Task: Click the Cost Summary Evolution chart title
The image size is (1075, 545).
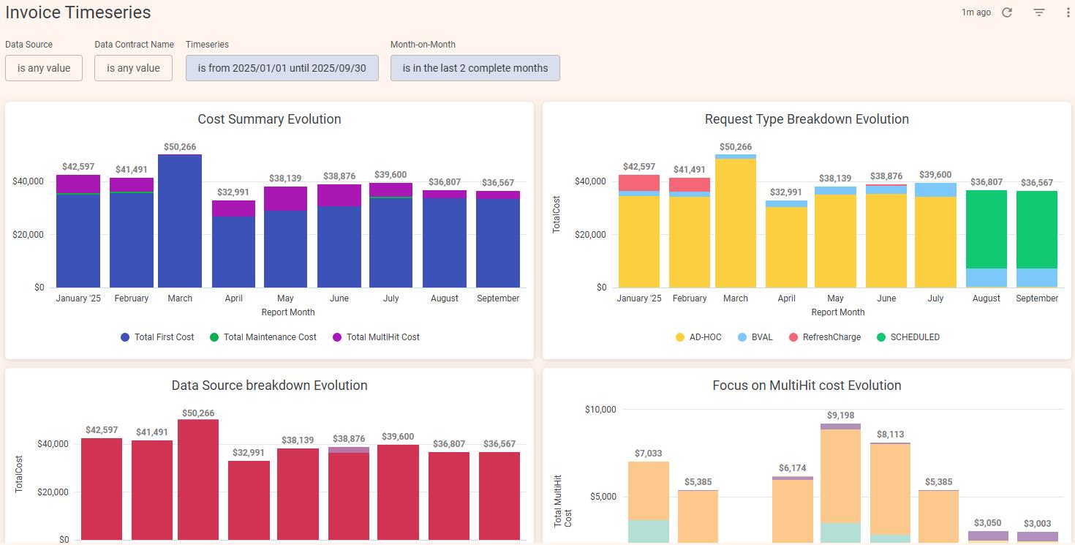Action: point(269,119)
